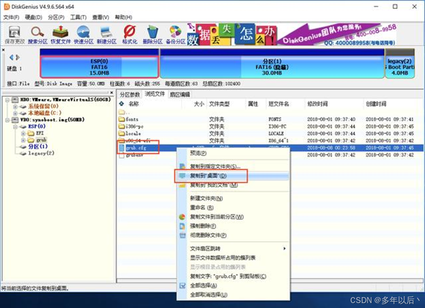Expand the grub folder tree node
The height and width of the screenshot is (308, 425).
(x=23, y=140)
